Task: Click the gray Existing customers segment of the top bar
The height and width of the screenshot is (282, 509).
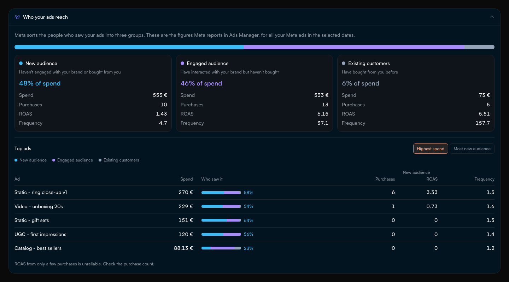Action: pyautogui.click(x=479, y=47)
